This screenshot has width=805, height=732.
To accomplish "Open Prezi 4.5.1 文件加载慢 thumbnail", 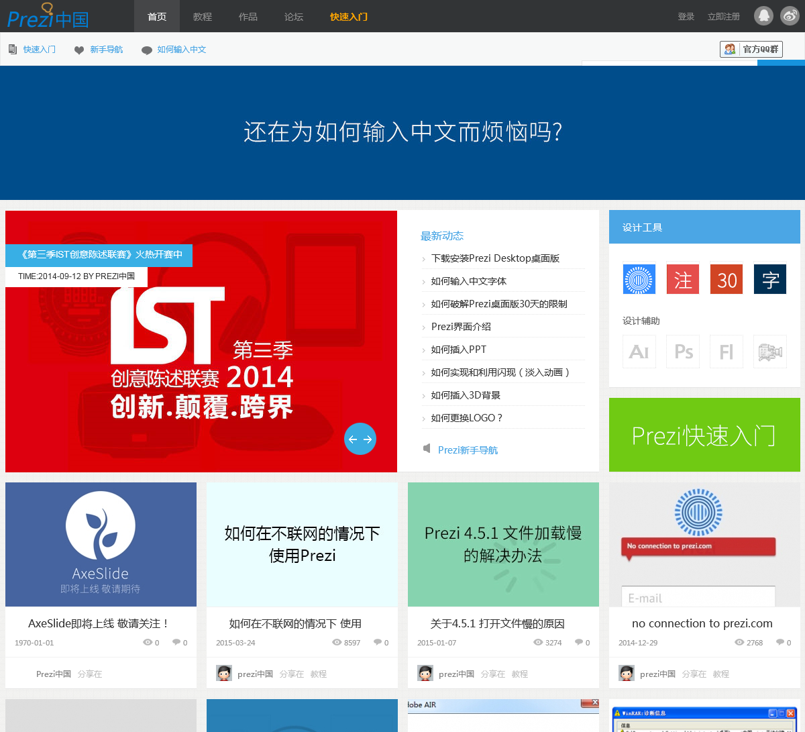I will pyautogui.click(x=503, y=544).
